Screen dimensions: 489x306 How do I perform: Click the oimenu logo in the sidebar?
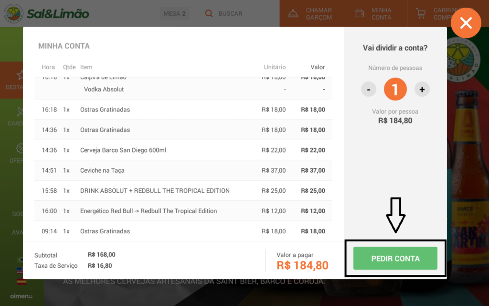coord(21,296)
